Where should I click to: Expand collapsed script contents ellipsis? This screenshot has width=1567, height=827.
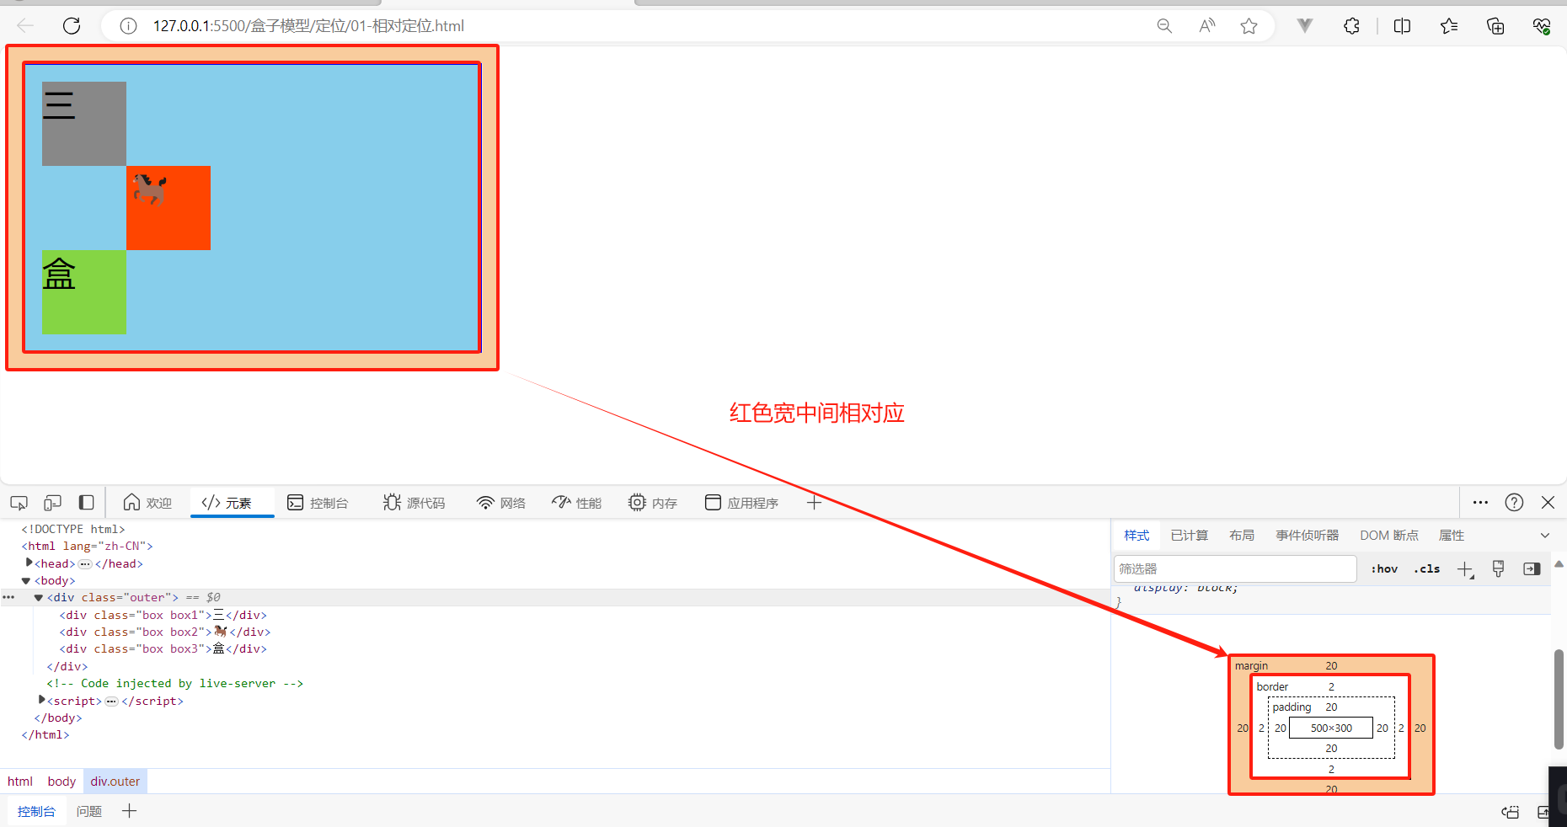point(111,702)
